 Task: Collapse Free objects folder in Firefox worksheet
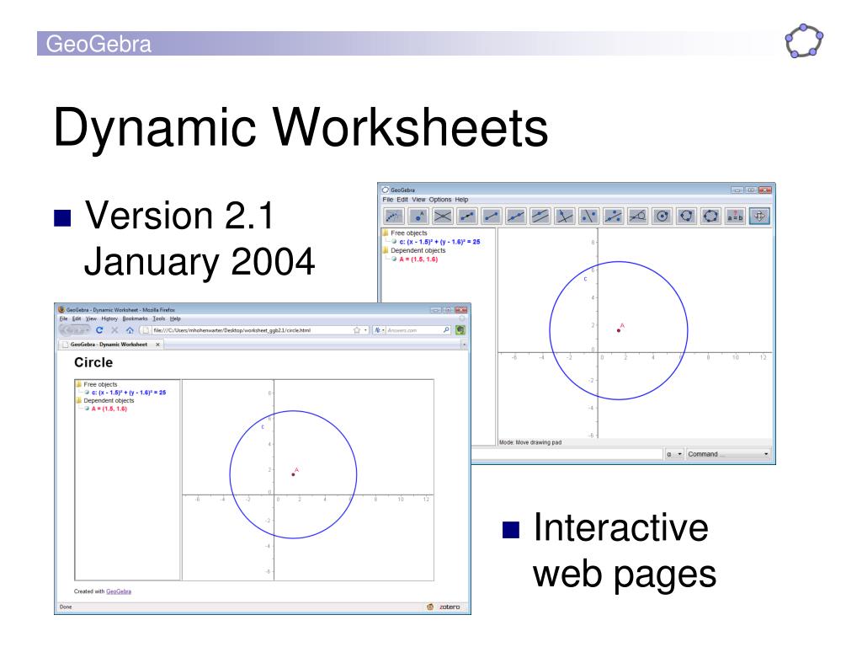click(79, 384)
